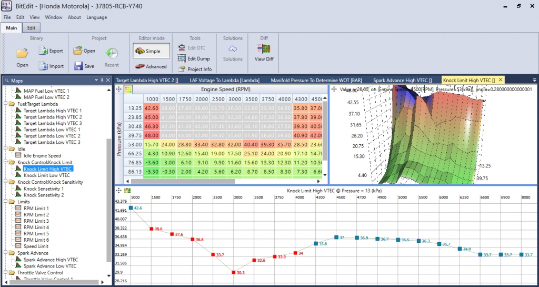
Task: Select MAP Fuel Low VTEC 2 map
Action: (x=46, y=97)
